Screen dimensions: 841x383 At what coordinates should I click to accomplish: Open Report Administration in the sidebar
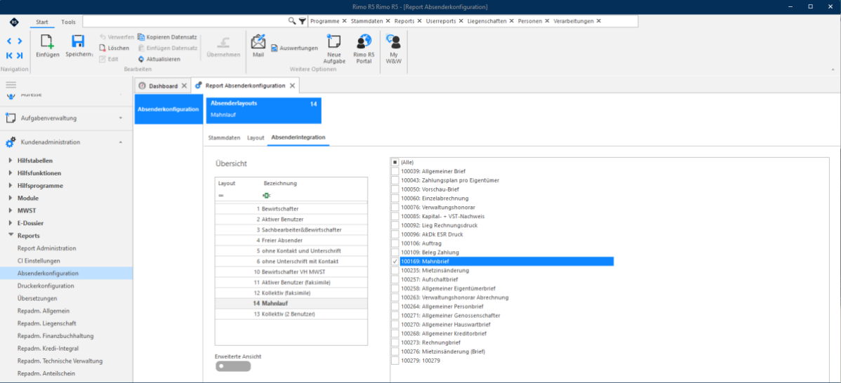(x=46, y=248)
